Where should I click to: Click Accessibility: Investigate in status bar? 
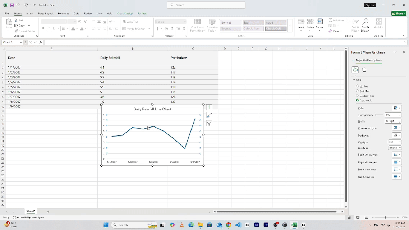[x=29, y=217]
